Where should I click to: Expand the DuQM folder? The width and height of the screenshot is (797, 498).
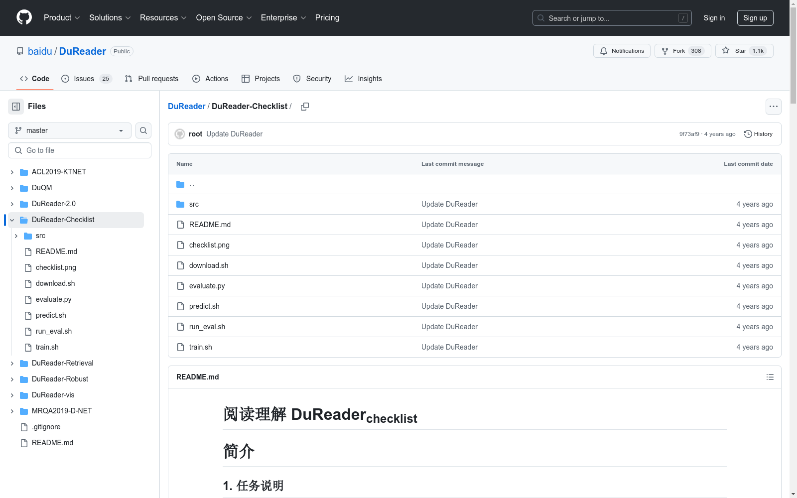pyautogui.click(x=12, y=188)
